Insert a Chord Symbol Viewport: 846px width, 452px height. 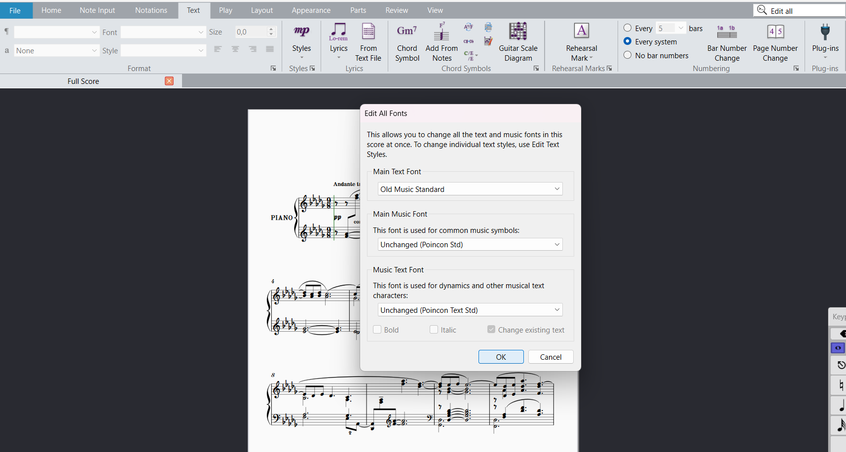click(407, 42)
